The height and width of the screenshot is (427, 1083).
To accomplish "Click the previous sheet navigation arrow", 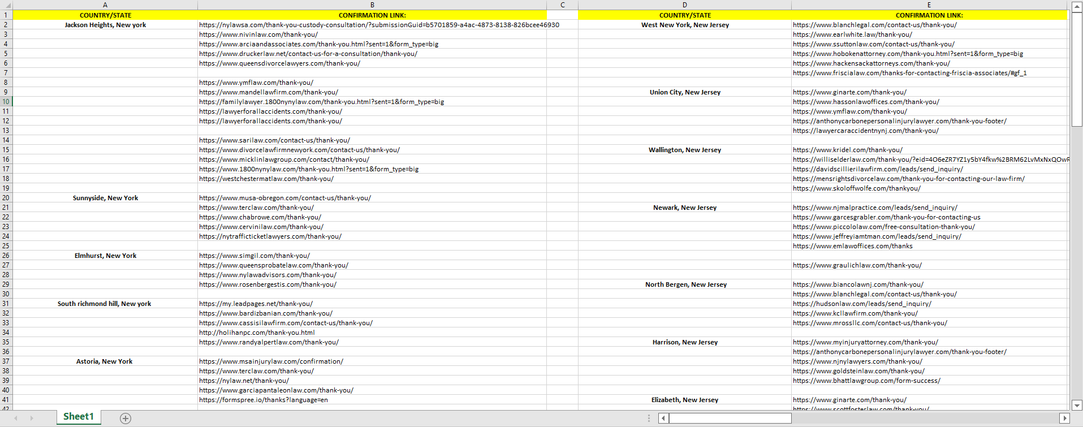I will [16, 418].
